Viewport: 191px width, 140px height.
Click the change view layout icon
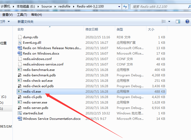(163, 21)
